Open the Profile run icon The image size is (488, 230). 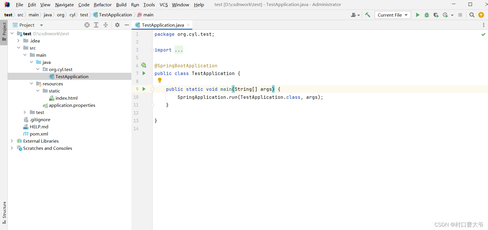tap(445, 15)
